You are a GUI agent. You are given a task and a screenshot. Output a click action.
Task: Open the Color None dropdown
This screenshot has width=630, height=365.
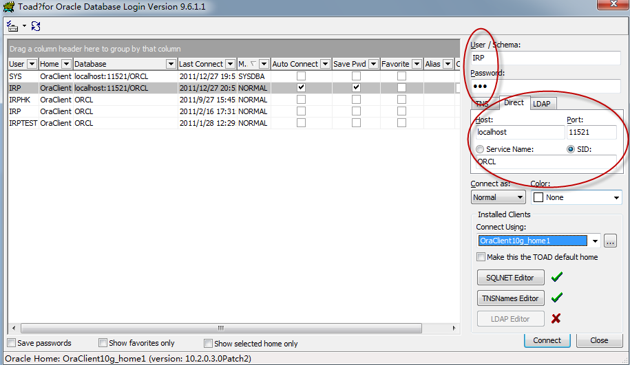pos(616,198)
